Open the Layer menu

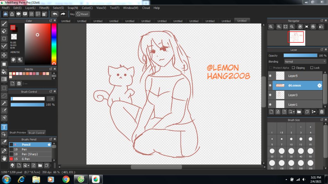(30, 8)
